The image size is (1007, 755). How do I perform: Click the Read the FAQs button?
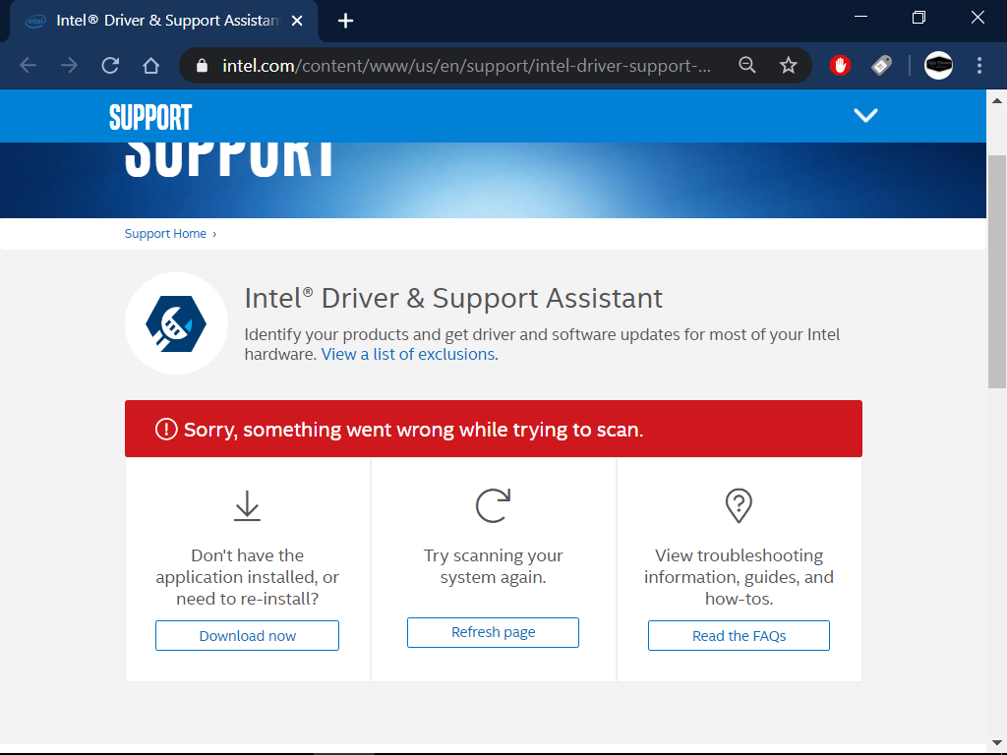coord(739,636)
